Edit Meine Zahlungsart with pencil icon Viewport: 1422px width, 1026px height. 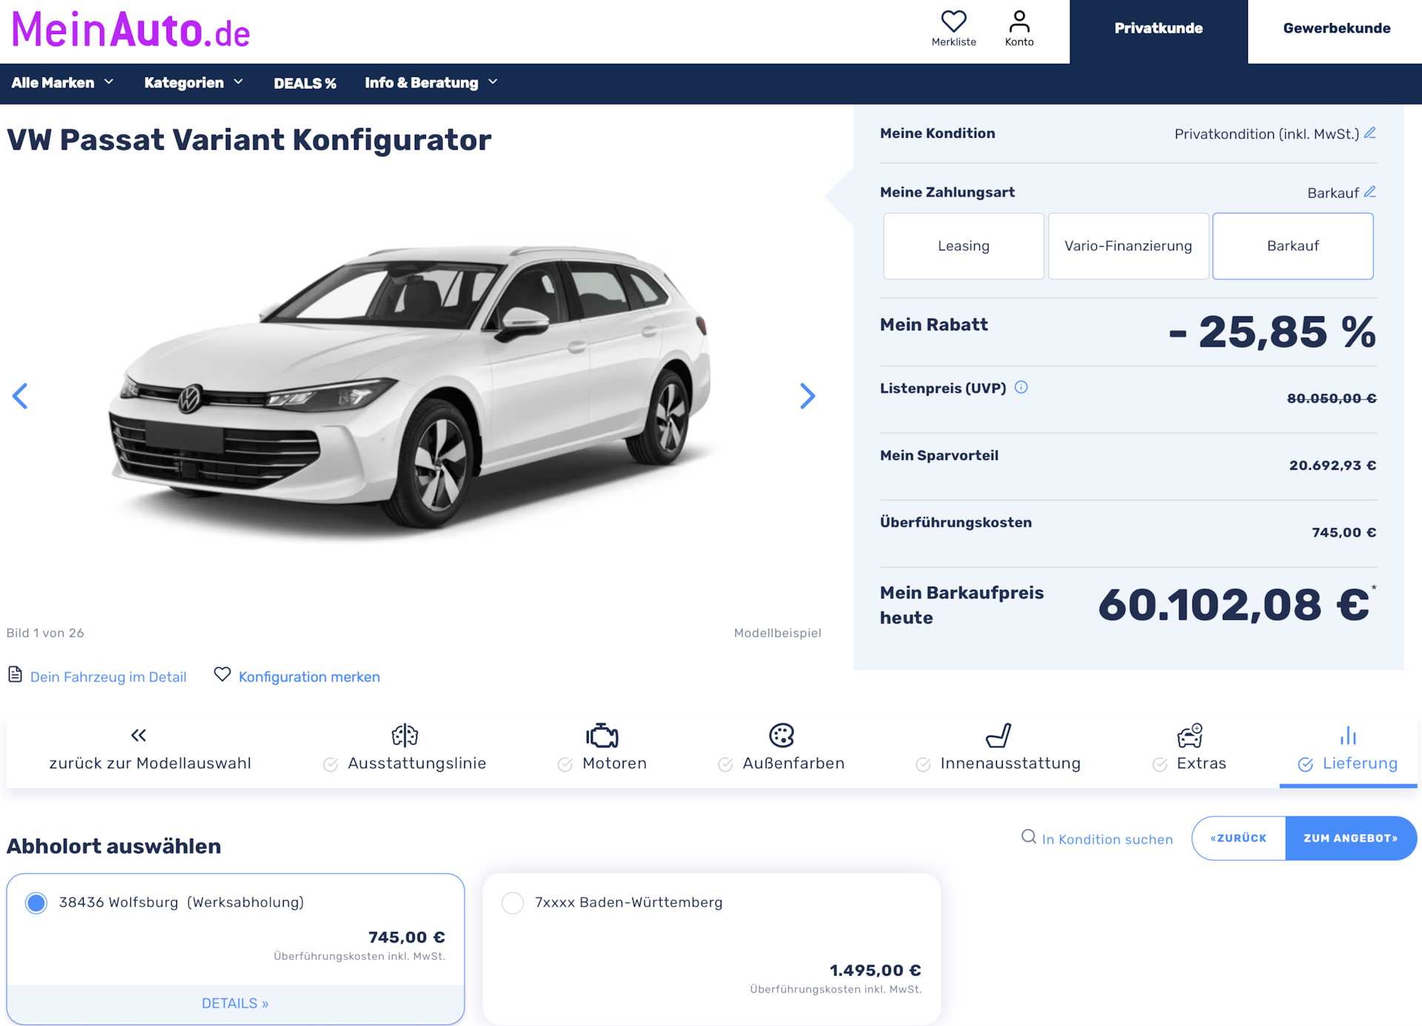tap(1369, 192)
